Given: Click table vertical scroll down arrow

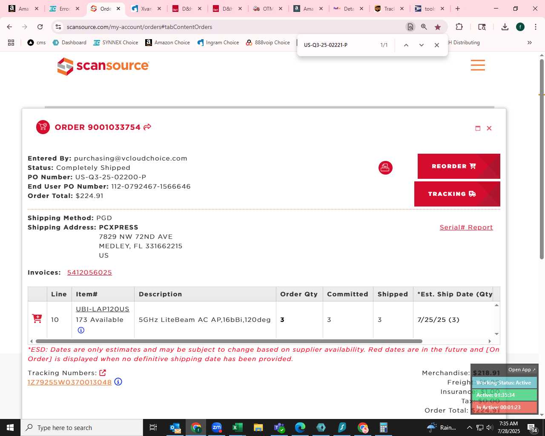Looking at the screenshot, I should coord(496,334).
